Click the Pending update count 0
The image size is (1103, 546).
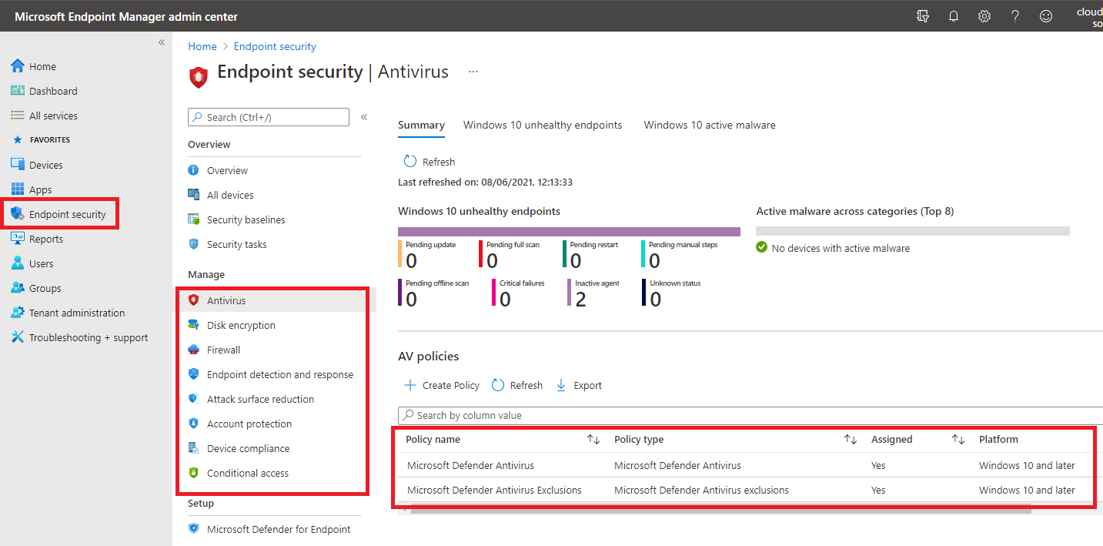pyautogui.click(x=411, y=260)
